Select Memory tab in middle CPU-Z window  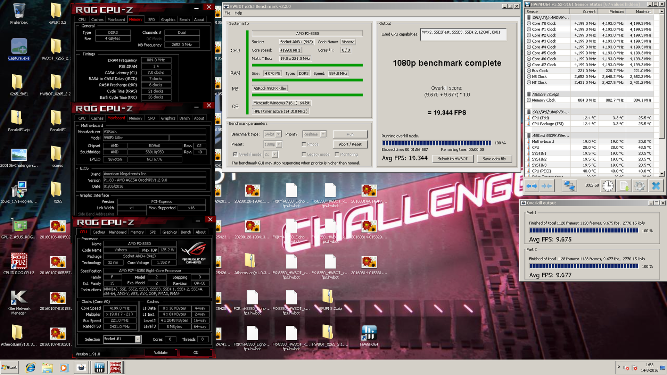point(135,118)
